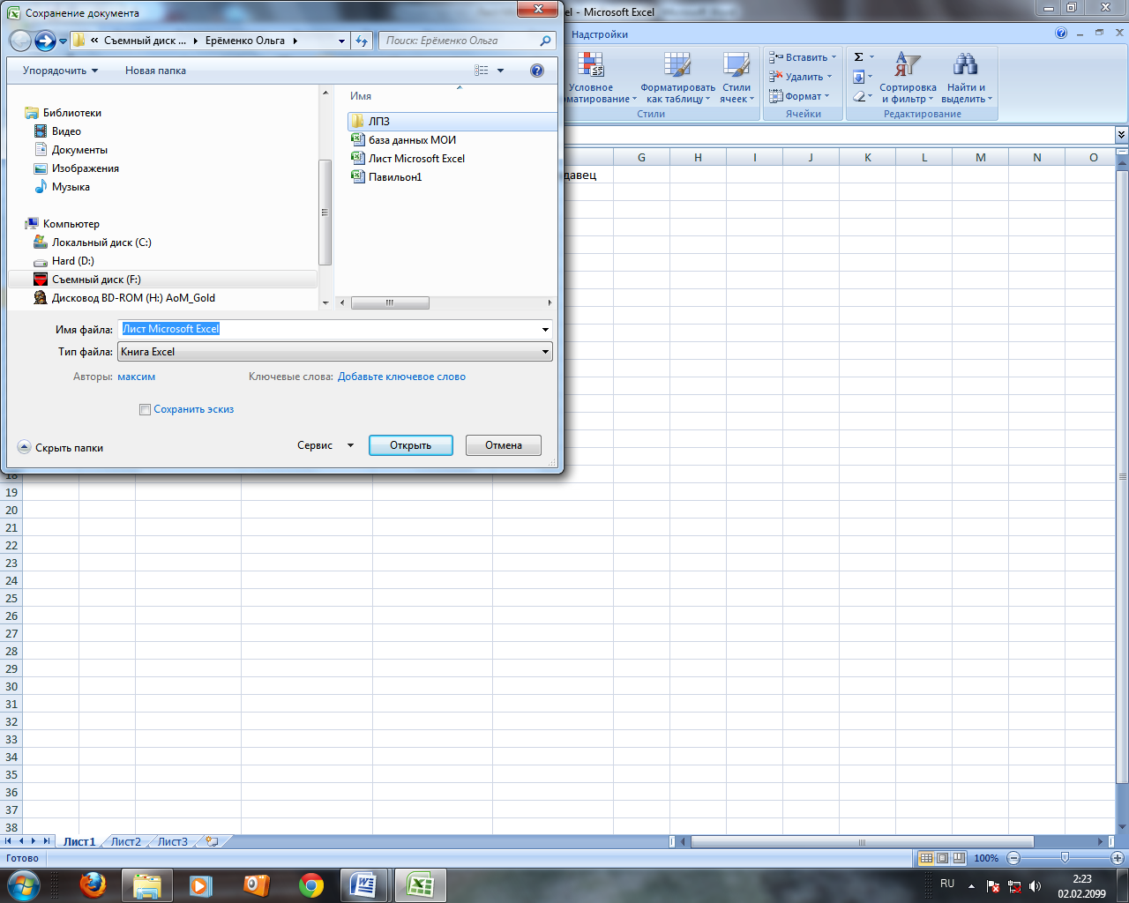This screenshot has height=903, width=1129.
Task: Collapse folders with Скрыть папки
Action: click(61, 448)
